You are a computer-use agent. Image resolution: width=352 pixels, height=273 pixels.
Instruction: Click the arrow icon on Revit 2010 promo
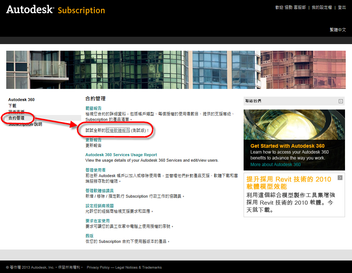(340, 178)
